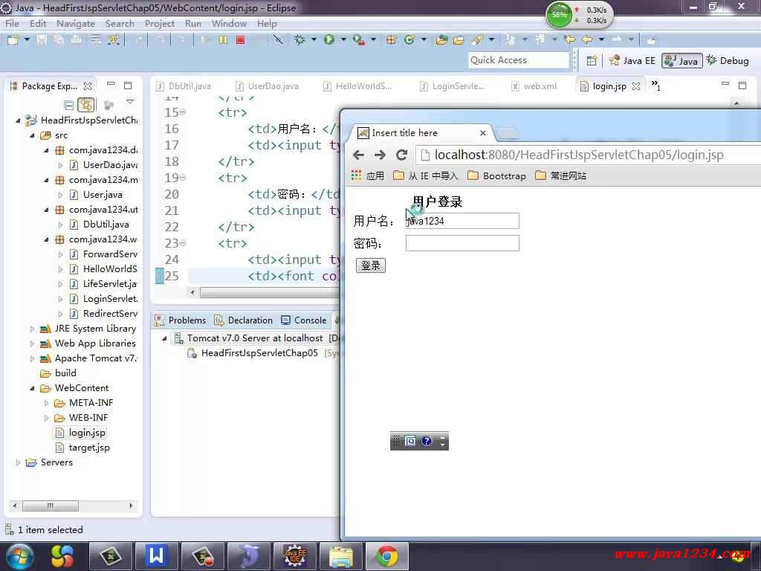Expand the JRE System Library node
Viewport: 761px width, 571px height.
coord(33,329)
